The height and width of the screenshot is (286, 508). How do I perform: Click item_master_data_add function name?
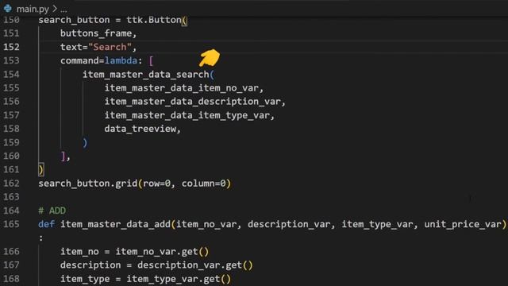point(115,224)
